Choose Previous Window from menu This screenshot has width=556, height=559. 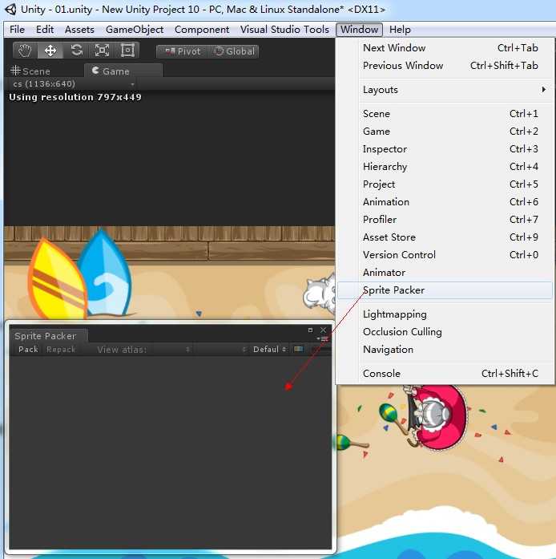pyautogui.click(x=445, y=66)
